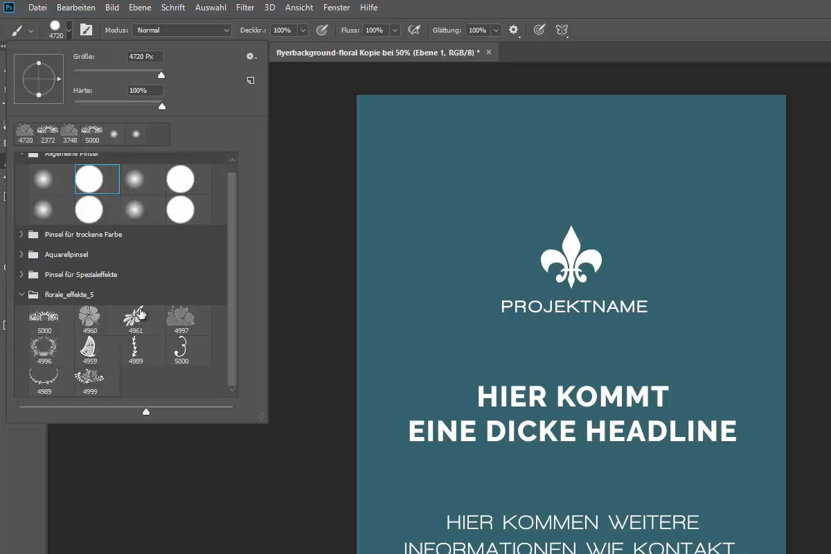Toggle pressure for opacity icon next to Deckkr.

coord(322,30)
